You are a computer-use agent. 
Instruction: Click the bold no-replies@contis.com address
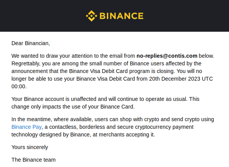pos(167,56)
